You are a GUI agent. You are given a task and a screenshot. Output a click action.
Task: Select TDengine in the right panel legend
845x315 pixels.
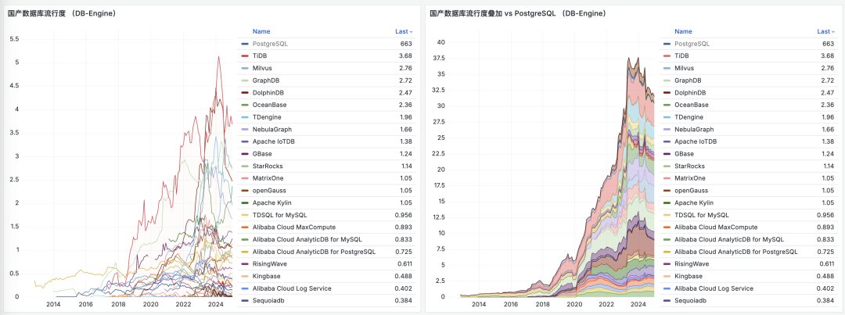tap(691, 117)
